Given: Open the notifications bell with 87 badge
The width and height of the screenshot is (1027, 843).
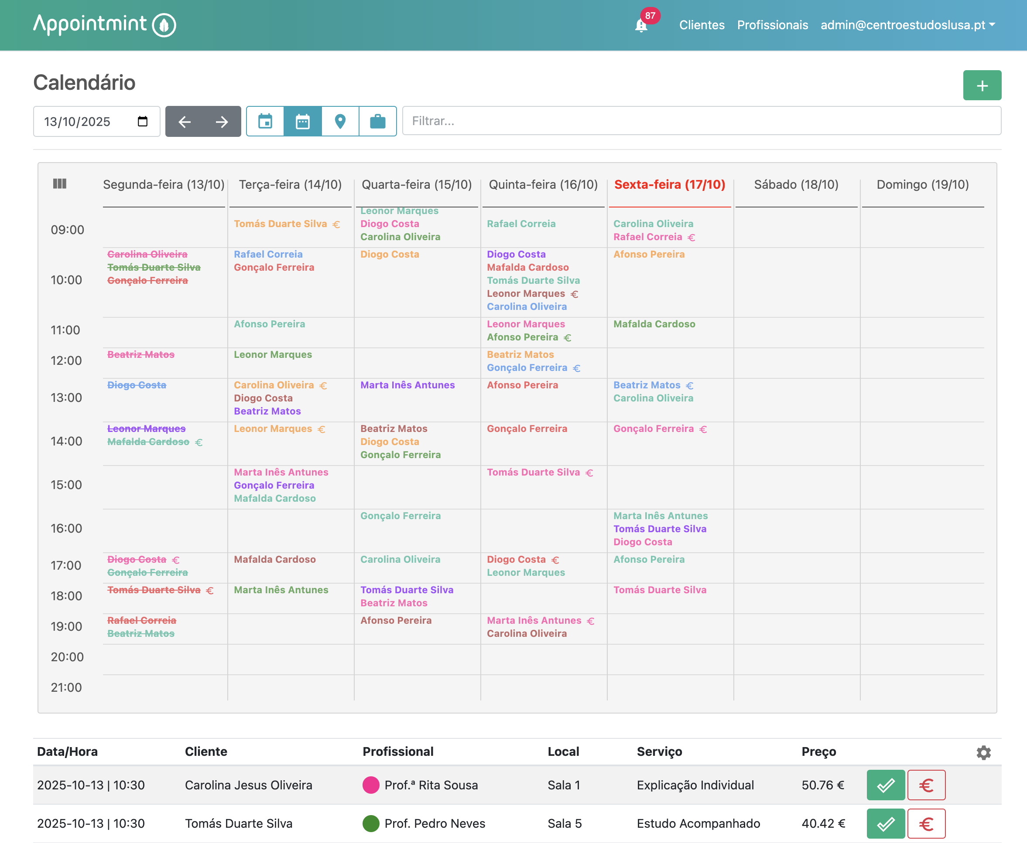Looking at the screenshot, I should click(641, 25).
